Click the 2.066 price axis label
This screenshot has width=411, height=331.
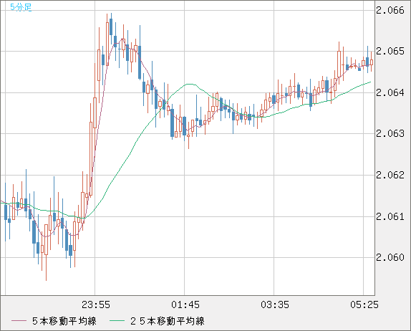390,11
